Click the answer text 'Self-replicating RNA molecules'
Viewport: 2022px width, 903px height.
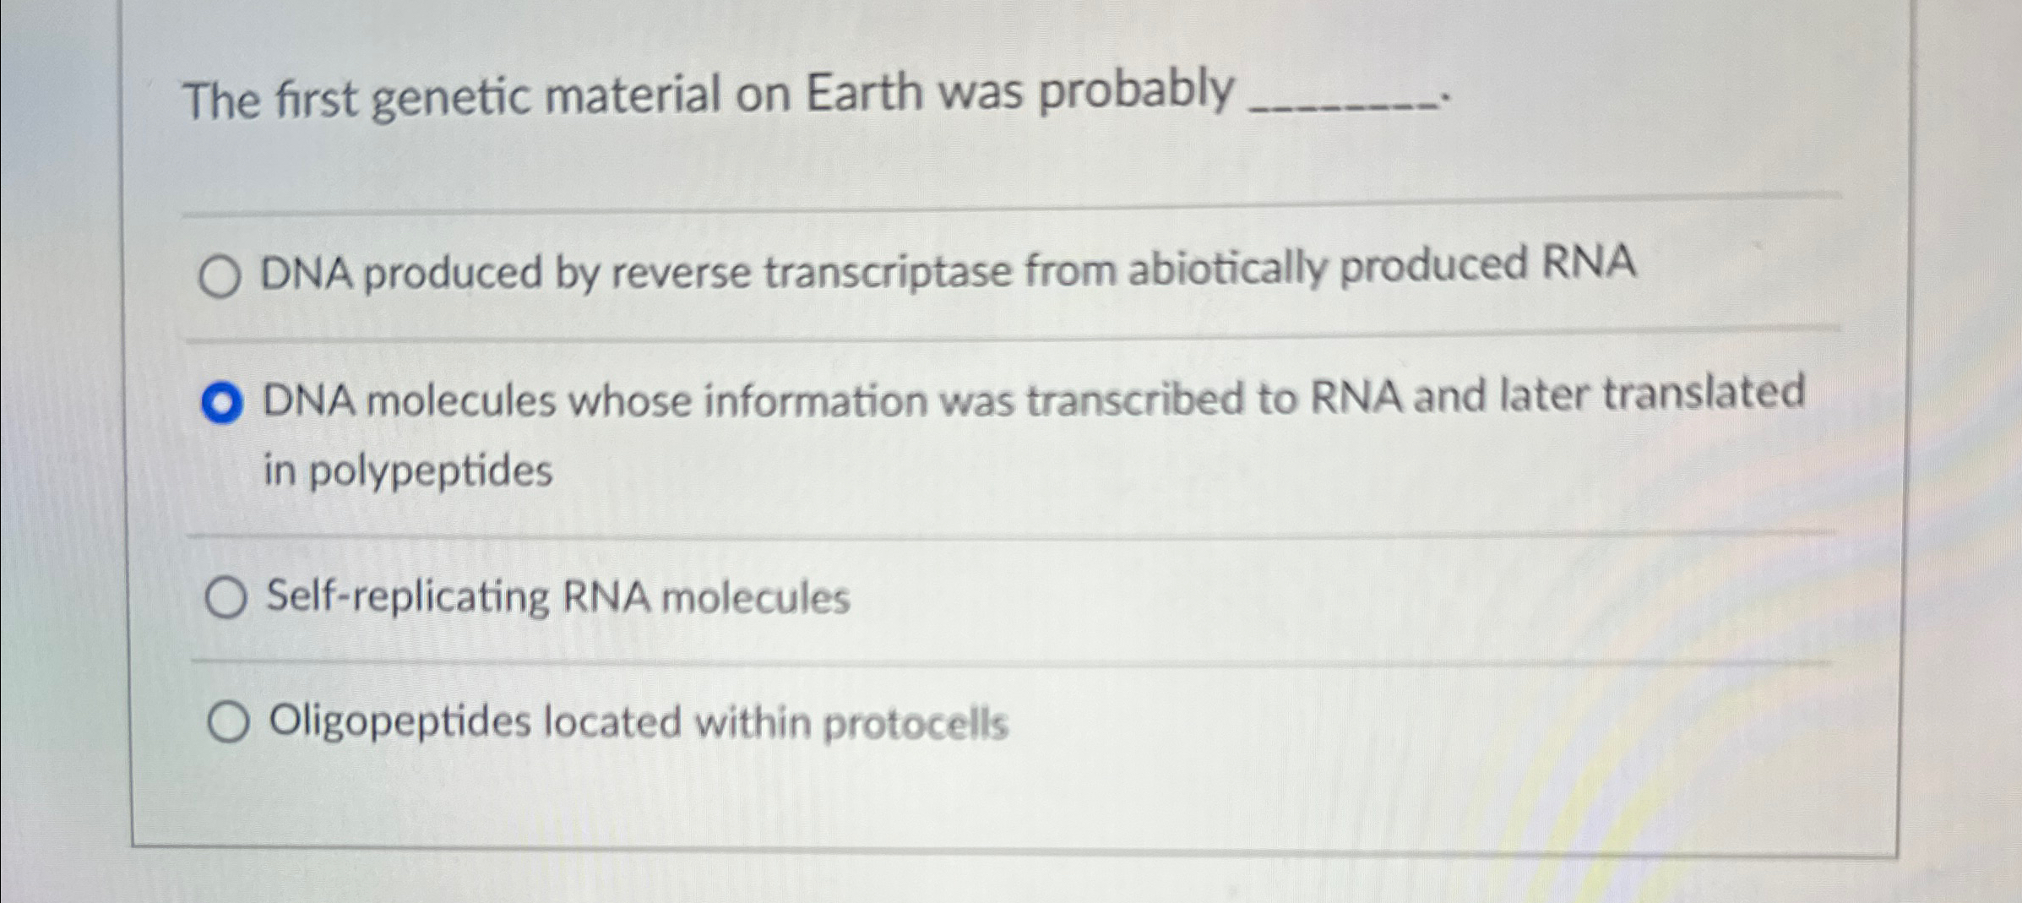tap(556, 597)
